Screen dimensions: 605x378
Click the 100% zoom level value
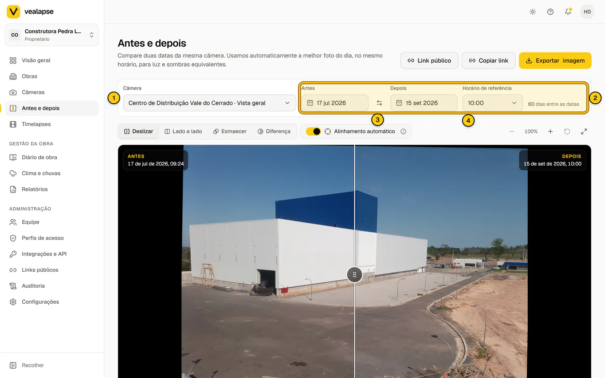click(x=531, y=131)
